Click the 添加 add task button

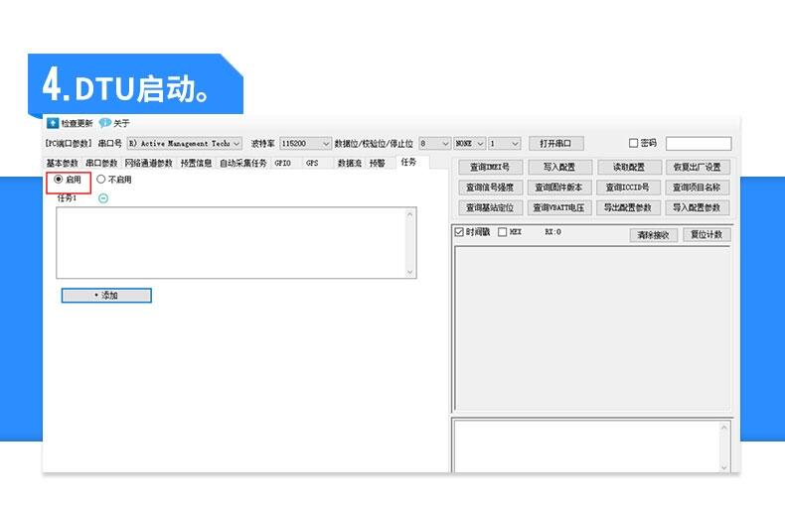click(x=105, y=296)
